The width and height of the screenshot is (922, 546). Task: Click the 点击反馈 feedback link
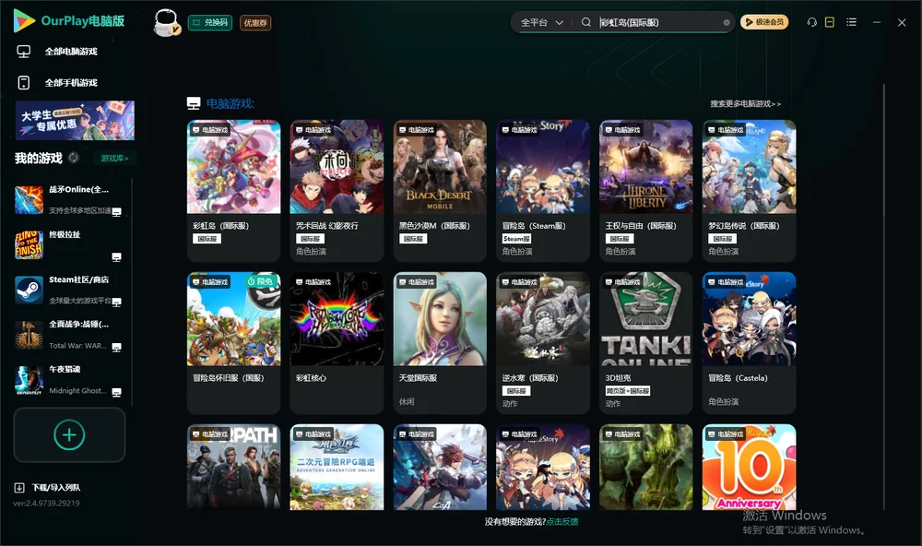[x=562, y=522]
